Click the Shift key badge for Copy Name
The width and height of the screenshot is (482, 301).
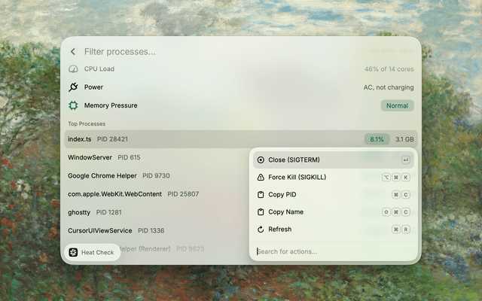386,212
